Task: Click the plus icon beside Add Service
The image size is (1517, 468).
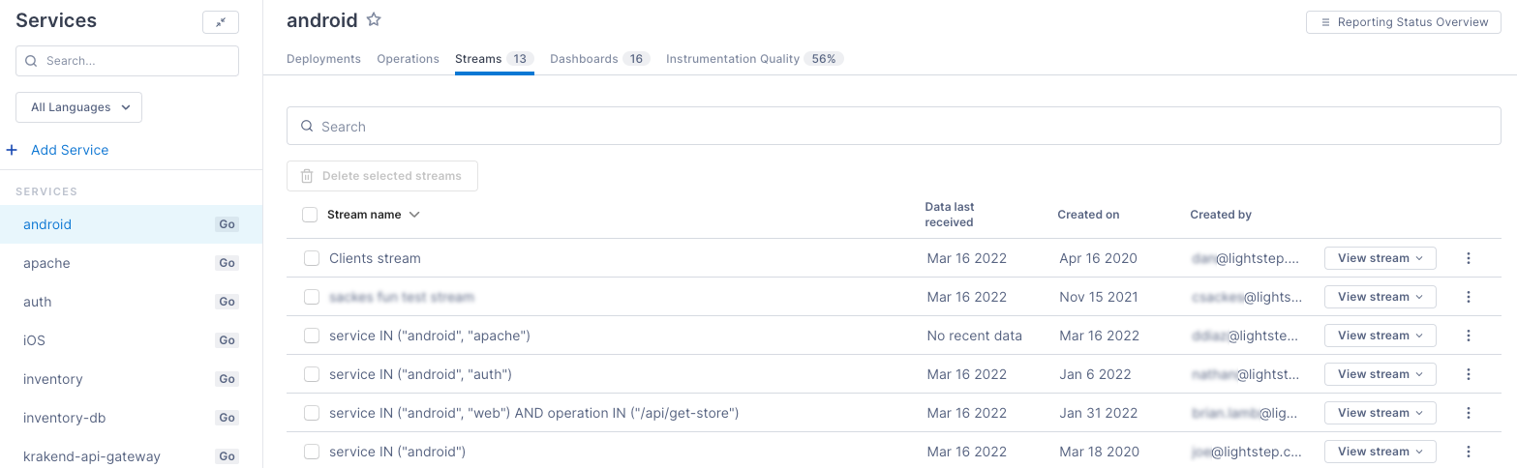Action: click(12, 150)
